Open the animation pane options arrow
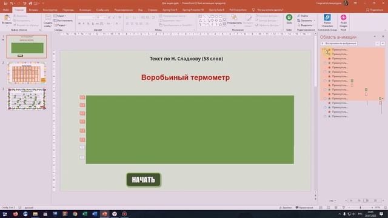The height and width of the screenshot is (218, 388). pyautogui.click(x=375, y=36)
